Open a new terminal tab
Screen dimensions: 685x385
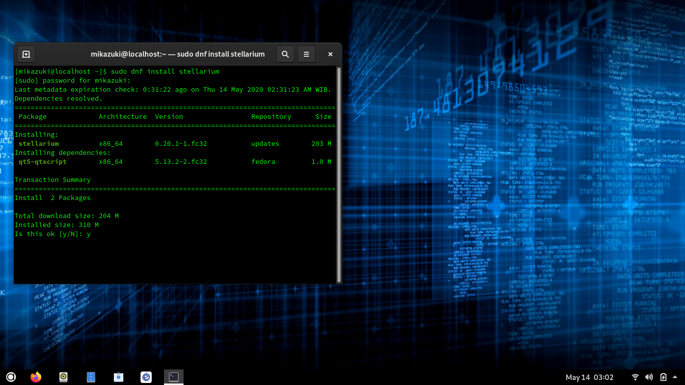point(26,54)
